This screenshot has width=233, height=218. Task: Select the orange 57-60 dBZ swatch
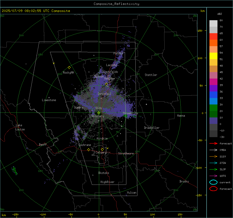pos(213,43)
